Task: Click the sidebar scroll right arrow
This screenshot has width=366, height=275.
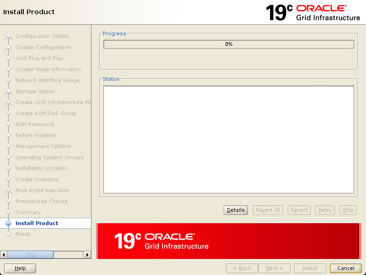Action: (x=87, y=255)
